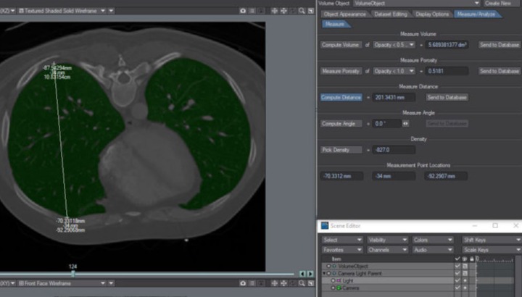Click the Measure Distance value field
Viewport: 522px width, 297px height.
click(394, 97)
